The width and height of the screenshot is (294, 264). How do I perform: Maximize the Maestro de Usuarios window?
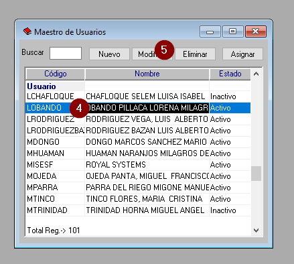[x=232, y=31]
